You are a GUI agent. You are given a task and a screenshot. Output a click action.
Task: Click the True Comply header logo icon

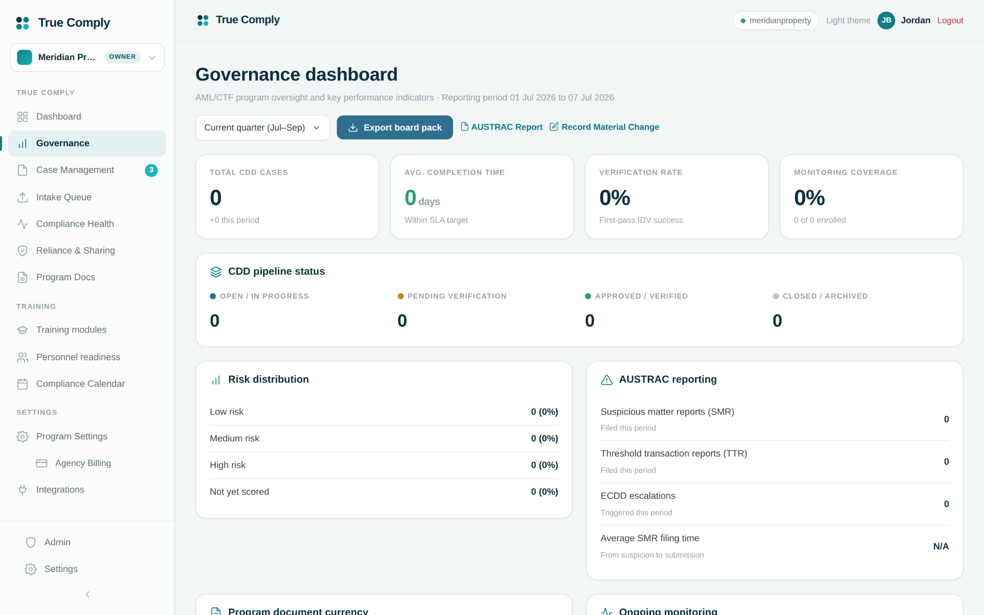[203, 20]
